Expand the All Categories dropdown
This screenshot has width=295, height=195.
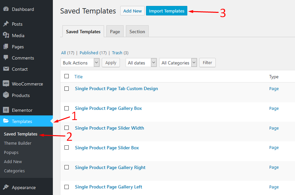pyautogui.click(x=178, y=62)
